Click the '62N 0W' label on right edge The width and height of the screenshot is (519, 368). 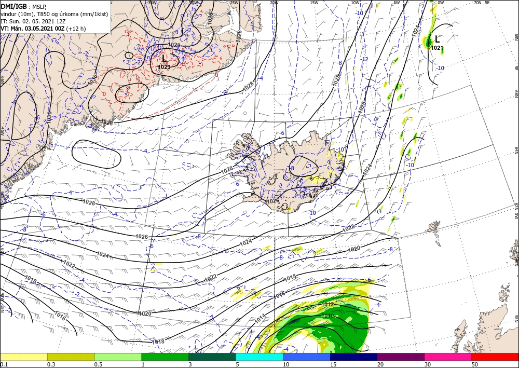(516, 211)
